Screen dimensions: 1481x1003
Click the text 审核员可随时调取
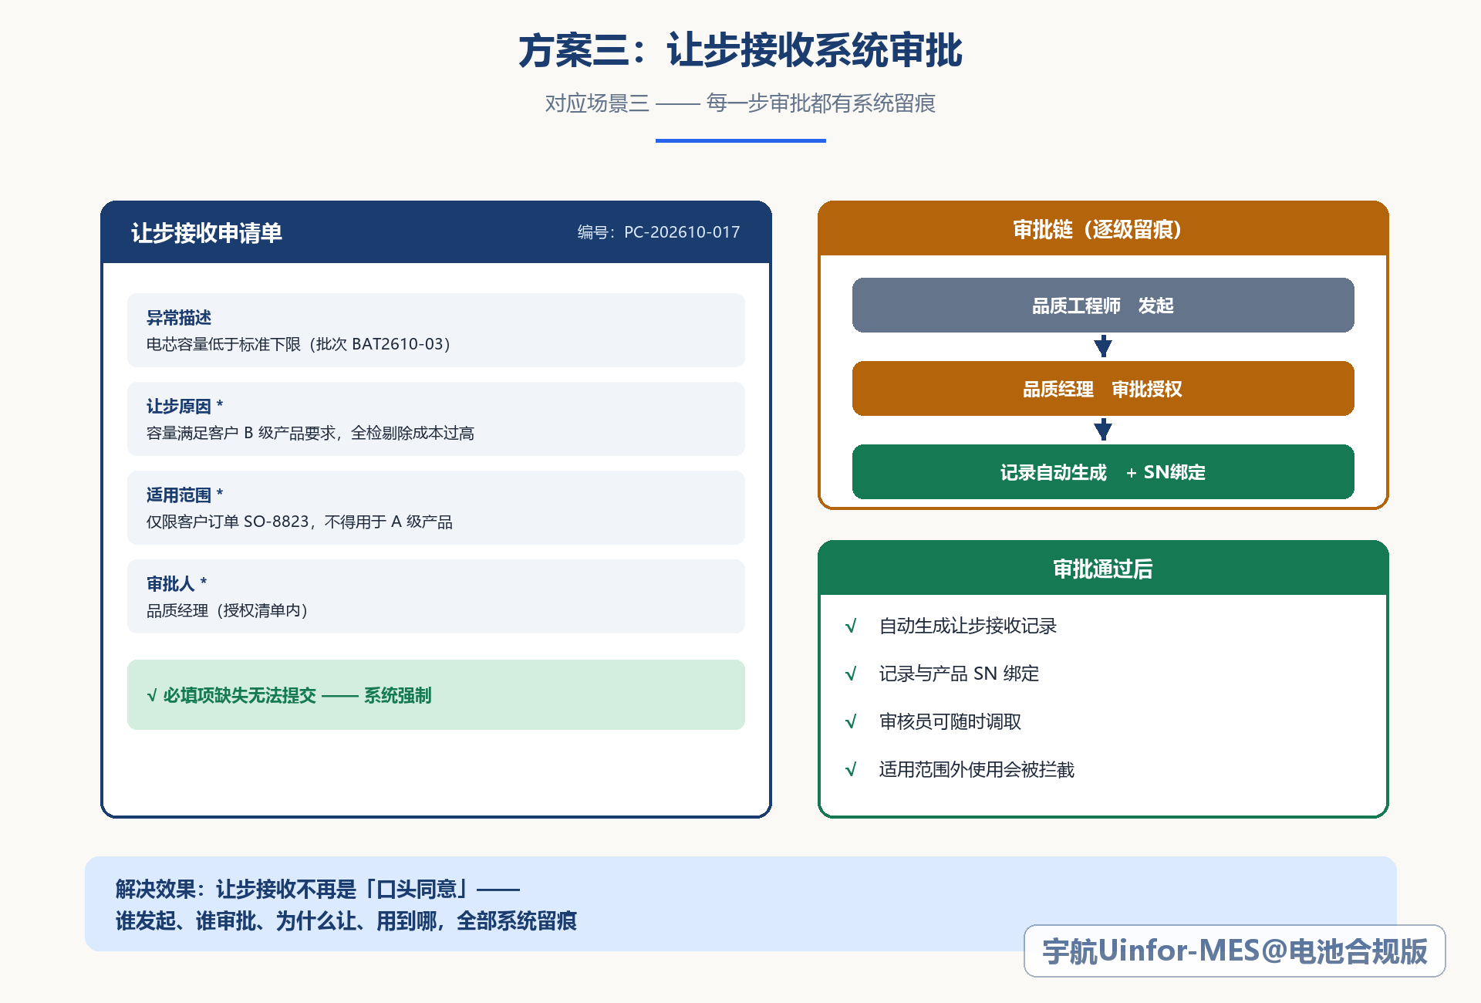tap(950, 721)
